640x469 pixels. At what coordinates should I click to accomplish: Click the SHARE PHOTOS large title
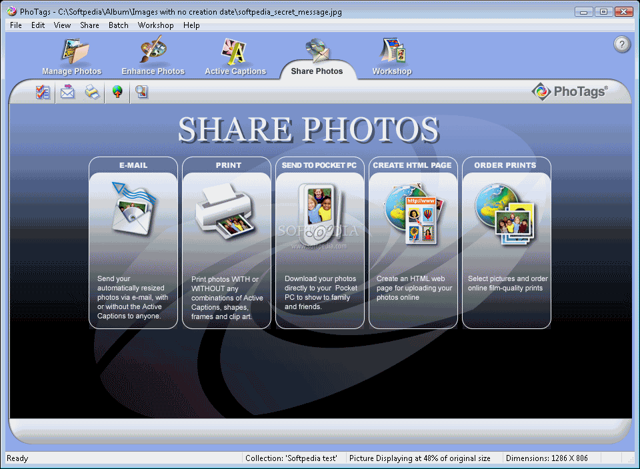tap(309, 130)
